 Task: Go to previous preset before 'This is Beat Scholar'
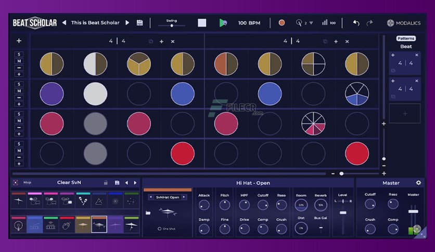64,22
